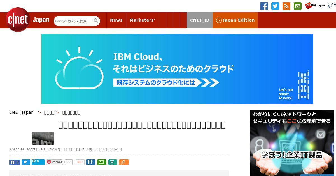The height and width of the screenshot is (176, 336).
Task: Bookmark on Hatena B! button showing 8
Action: pyautogui.click(x=38, y=162)
